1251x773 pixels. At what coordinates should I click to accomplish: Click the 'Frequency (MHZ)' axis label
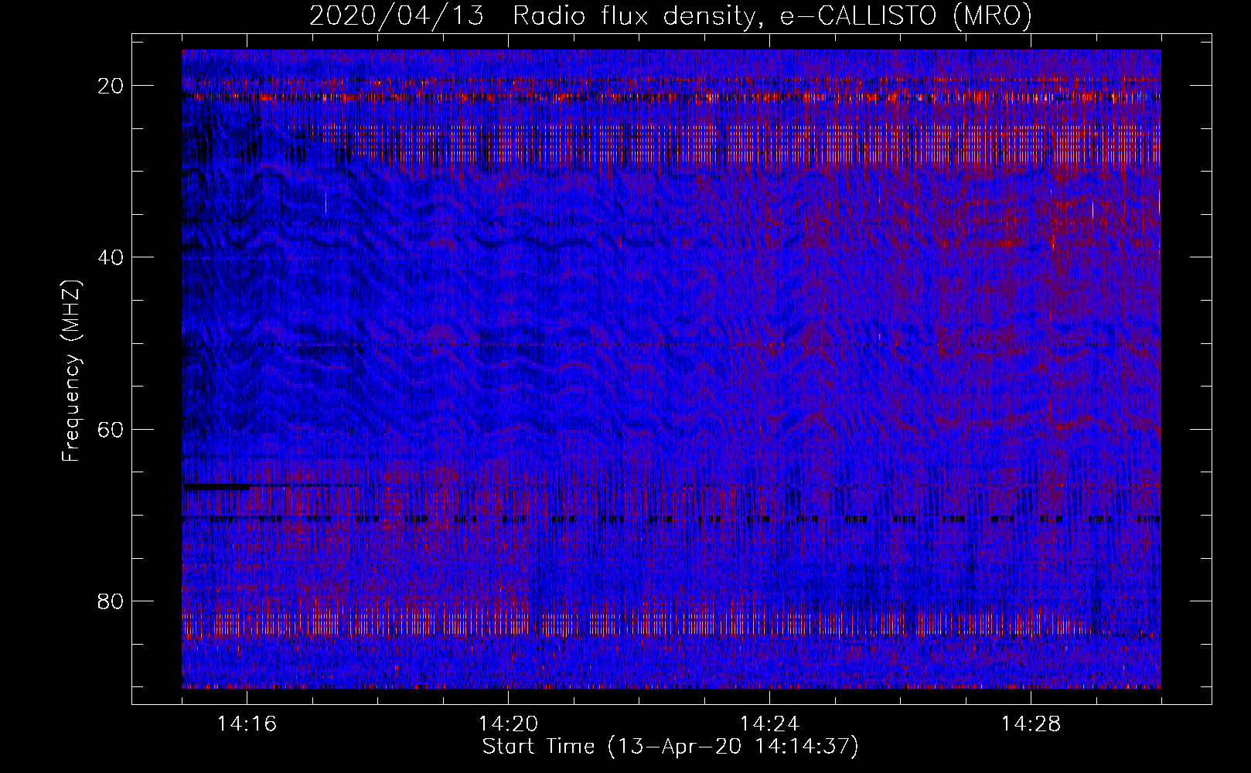click(71, 370)
